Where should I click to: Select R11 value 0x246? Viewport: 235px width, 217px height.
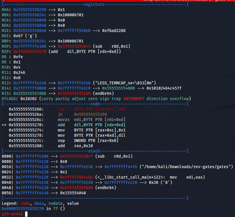click(19, 72)
